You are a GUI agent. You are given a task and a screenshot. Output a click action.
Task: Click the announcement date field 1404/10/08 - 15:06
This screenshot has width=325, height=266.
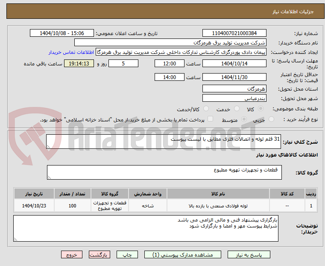tap(62, 33)
